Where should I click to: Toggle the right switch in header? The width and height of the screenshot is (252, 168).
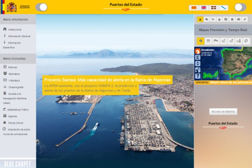pyautogui.click(x=240, y=7)
